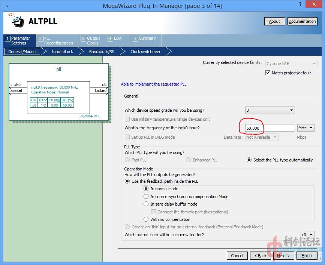
Task: Switch to Parameter Settings tab
Action: point(20,40)
